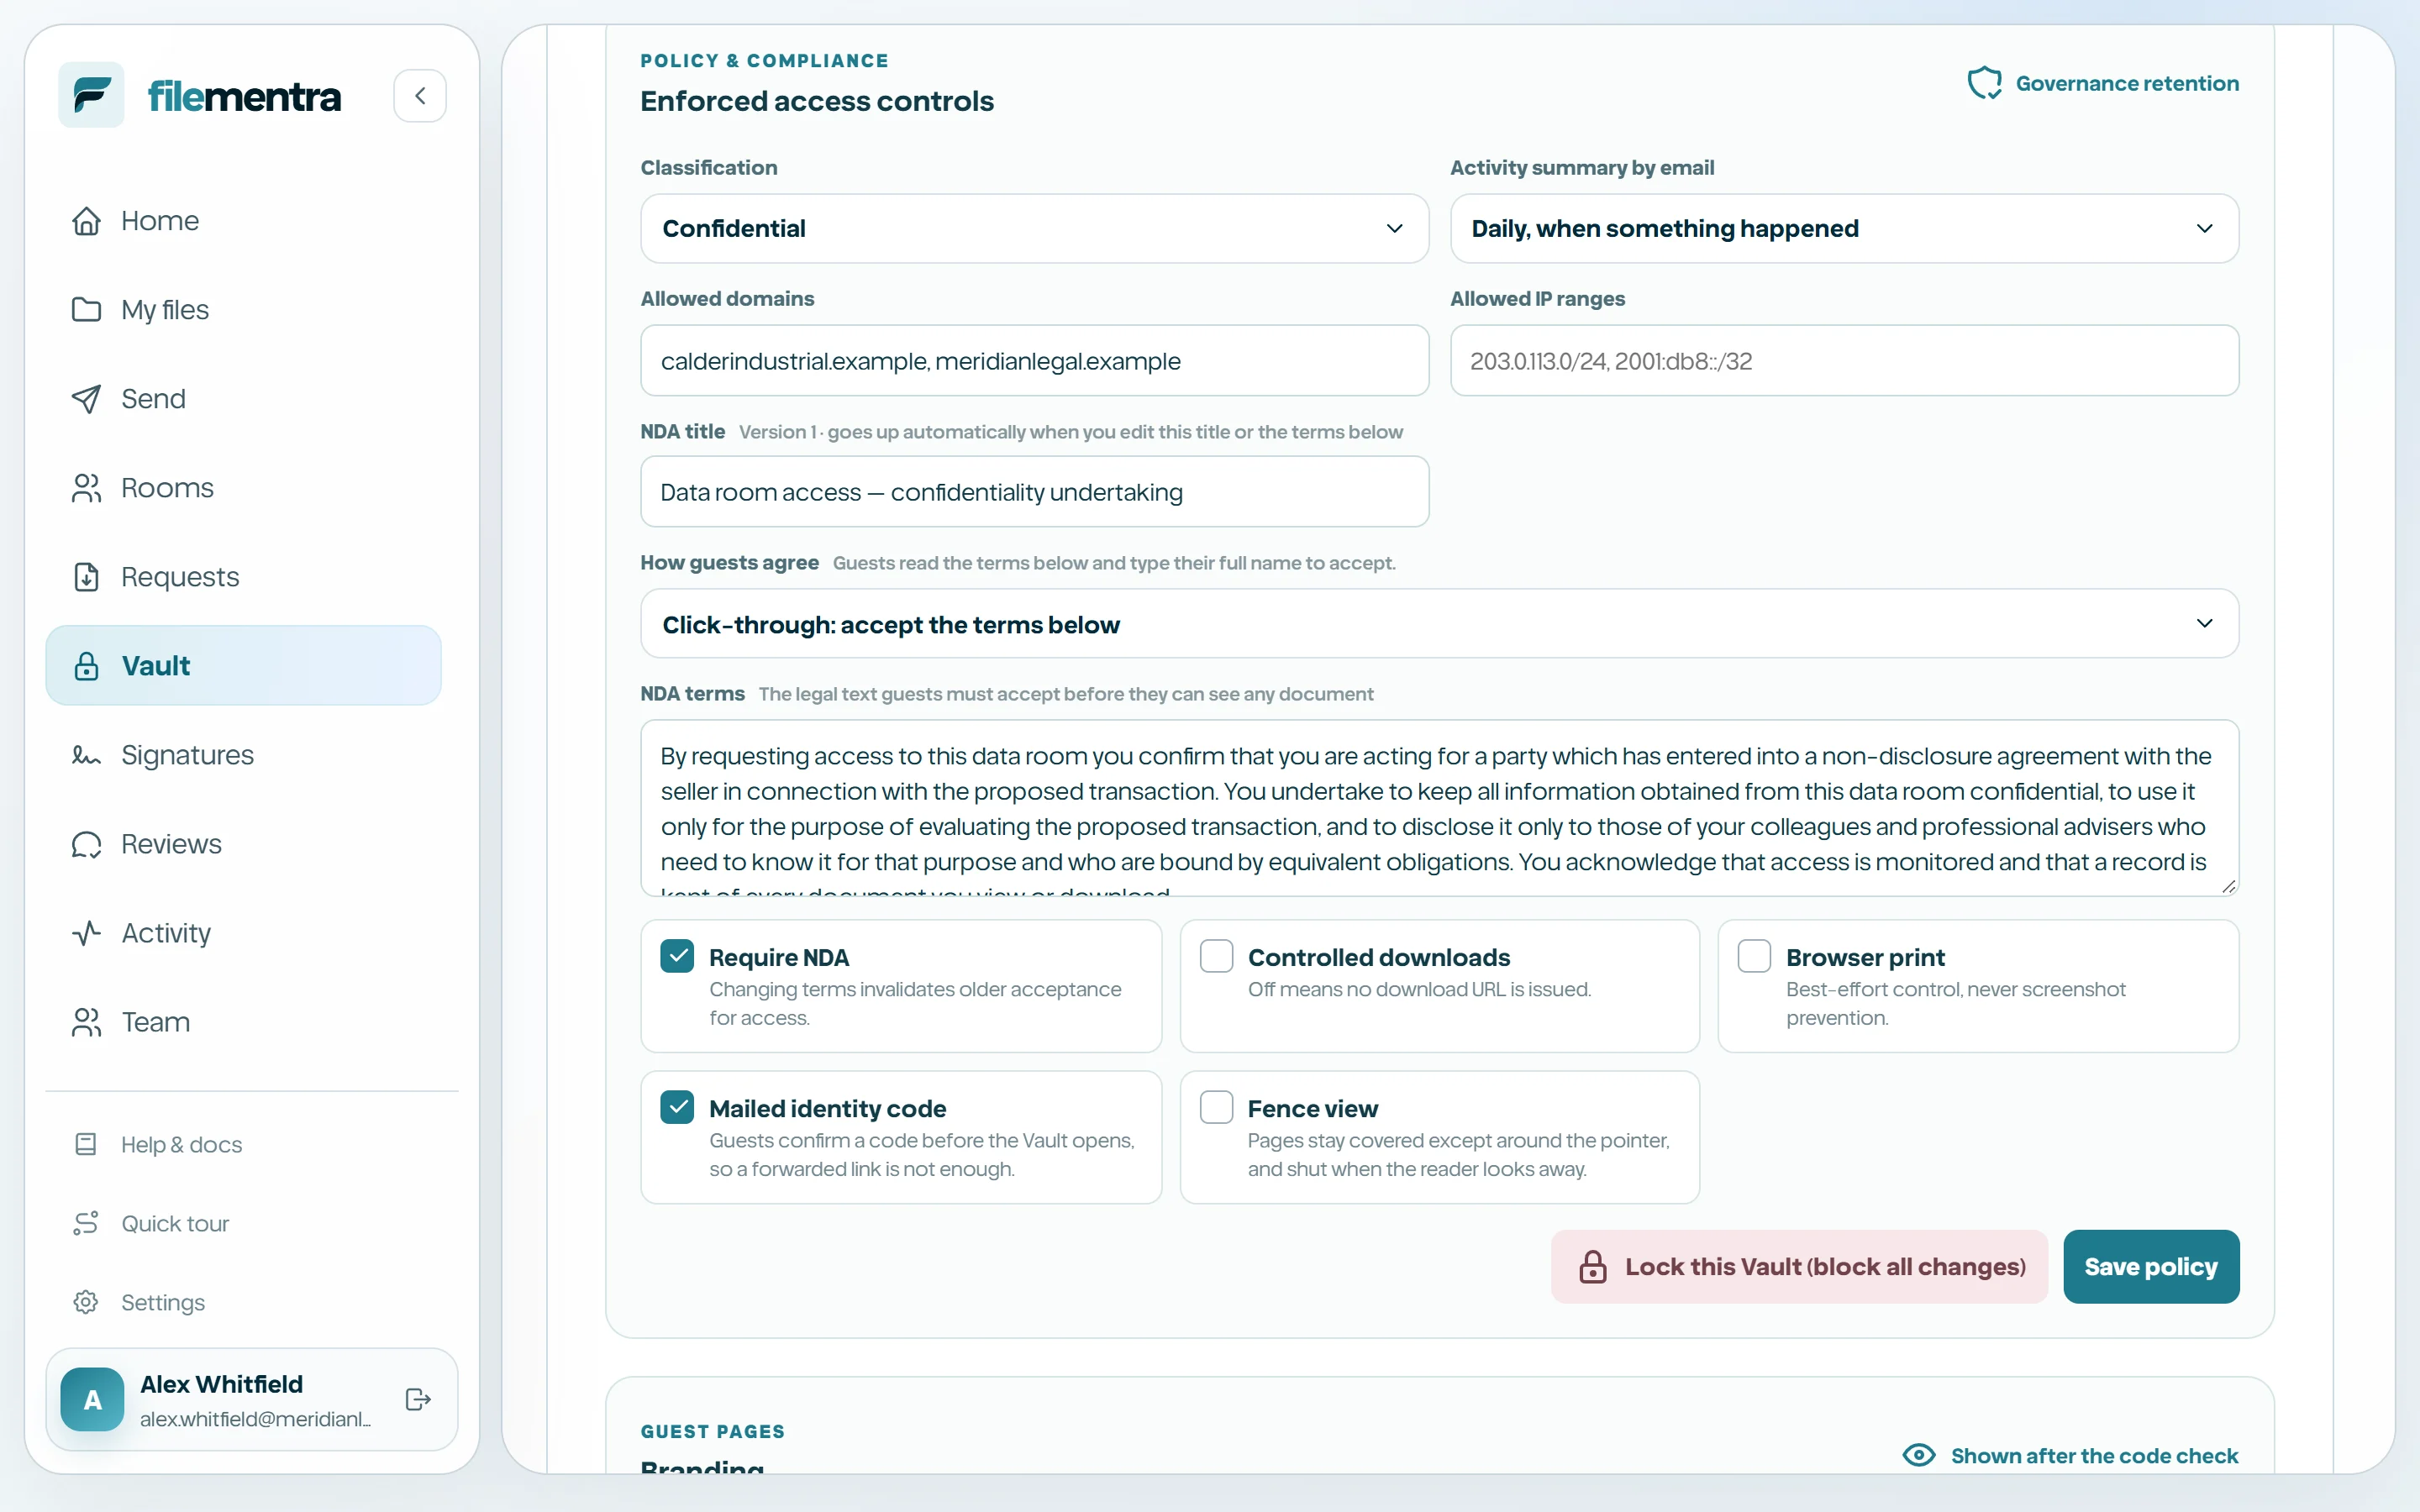Open Settings from the sidebar
Screen dimensions: 2420x1512
[243, 1302]
